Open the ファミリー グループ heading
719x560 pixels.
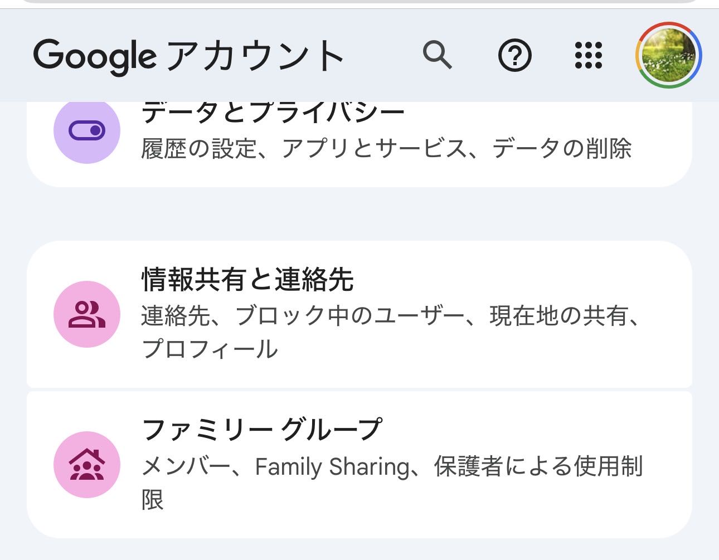(x=262, y=430)
